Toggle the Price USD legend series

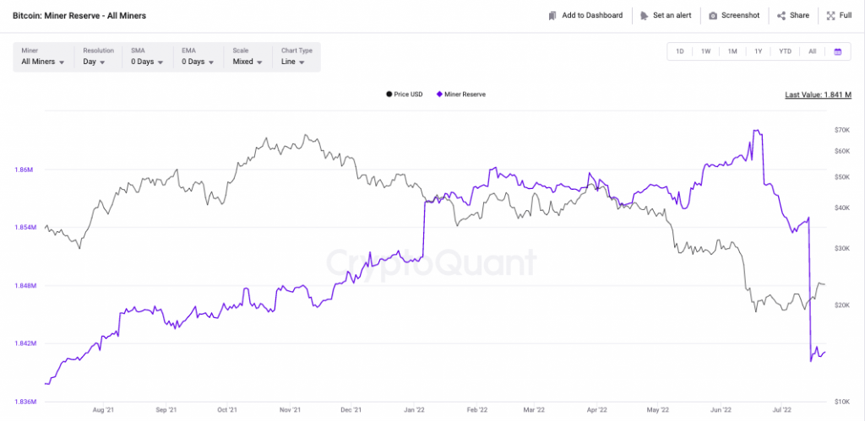click(404, 94)
